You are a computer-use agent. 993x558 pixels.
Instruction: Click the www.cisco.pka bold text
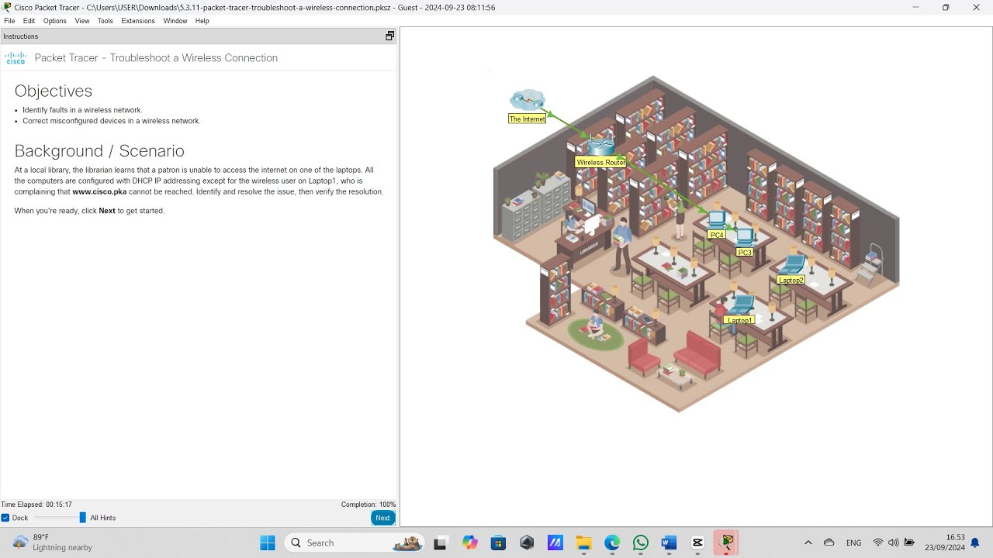tap(99, 191)
